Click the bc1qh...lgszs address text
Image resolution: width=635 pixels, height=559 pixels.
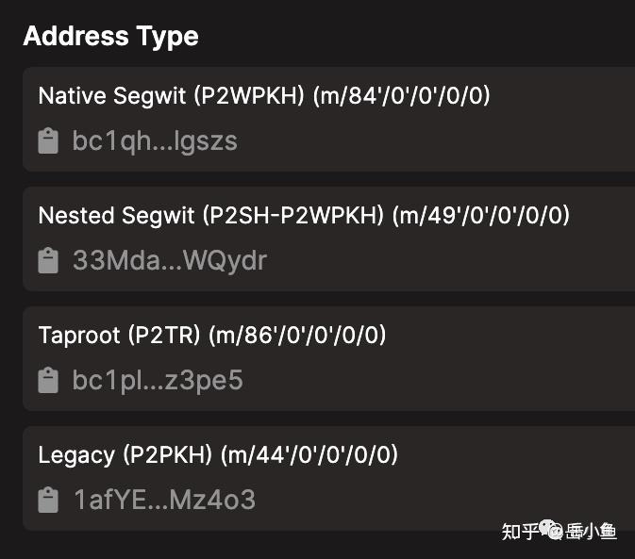[x=155, y=141]
